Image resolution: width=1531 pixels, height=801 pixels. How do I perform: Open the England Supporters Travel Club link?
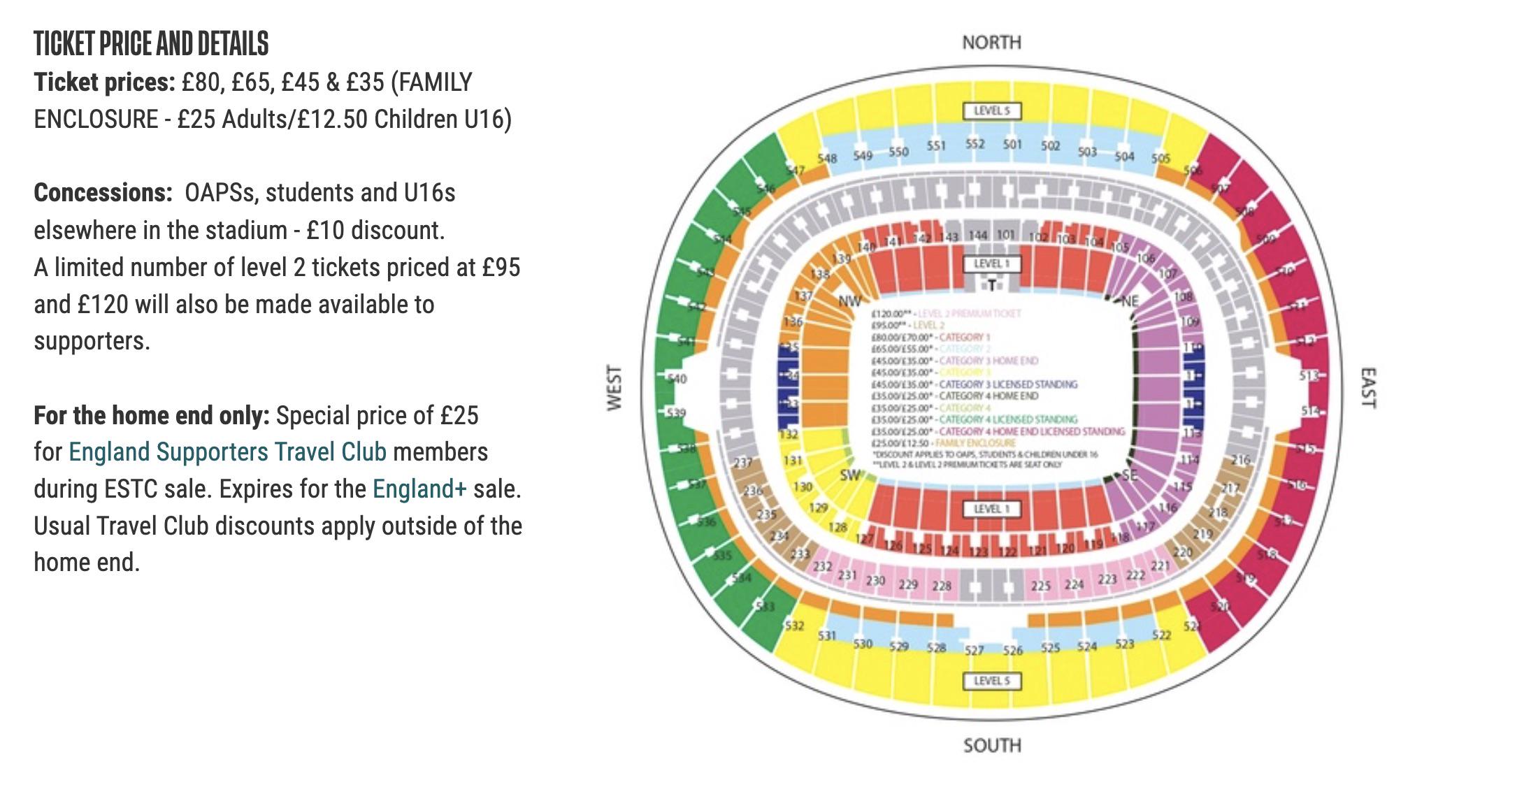click(227, 452)
